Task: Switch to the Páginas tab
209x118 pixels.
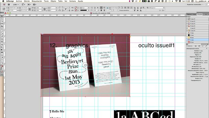Action: [x=189, y=14]
